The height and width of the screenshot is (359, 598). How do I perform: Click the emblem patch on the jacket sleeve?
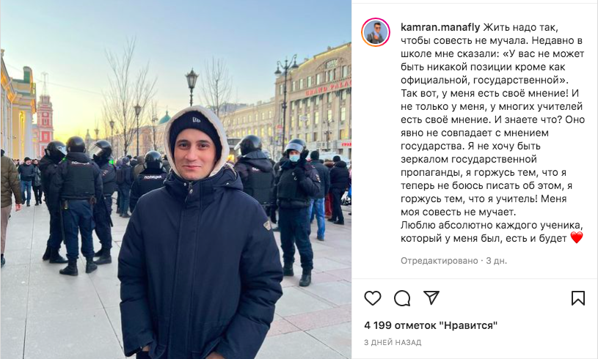pyautogui.click(x=267, y=224)
